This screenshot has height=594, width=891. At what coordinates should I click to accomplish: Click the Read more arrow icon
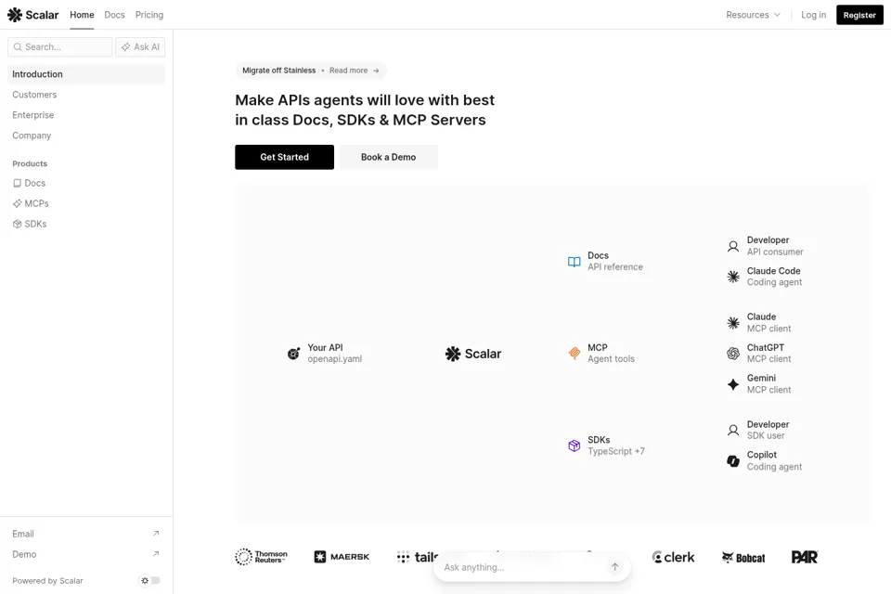[376, 71]
